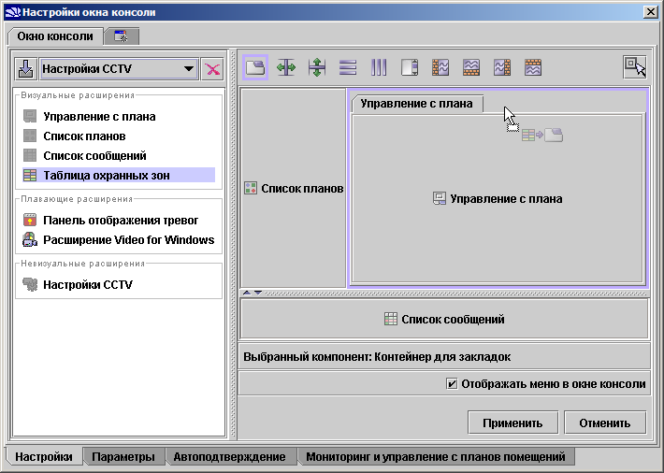Select the tab container tool in toolbar
Viewport: 664px width, 473px height.
tap(255, 67)
